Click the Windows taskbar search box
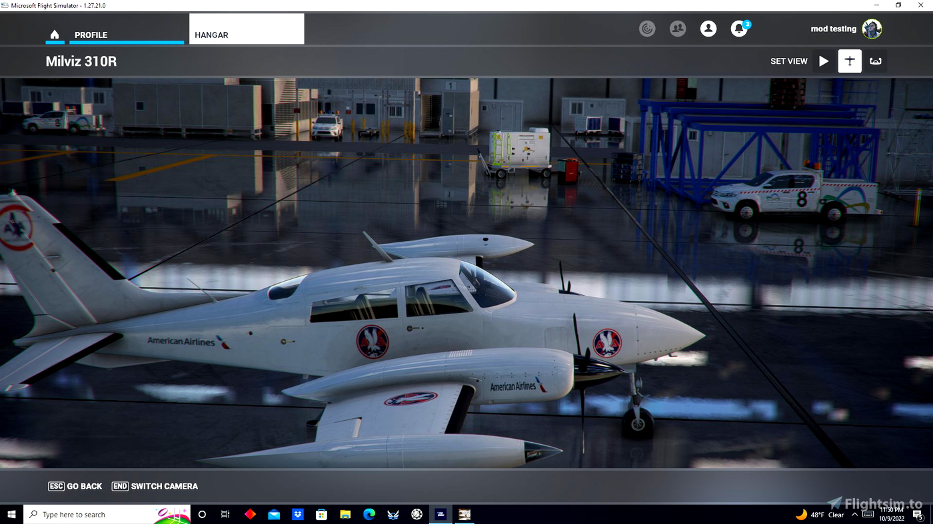 [107, 515]
